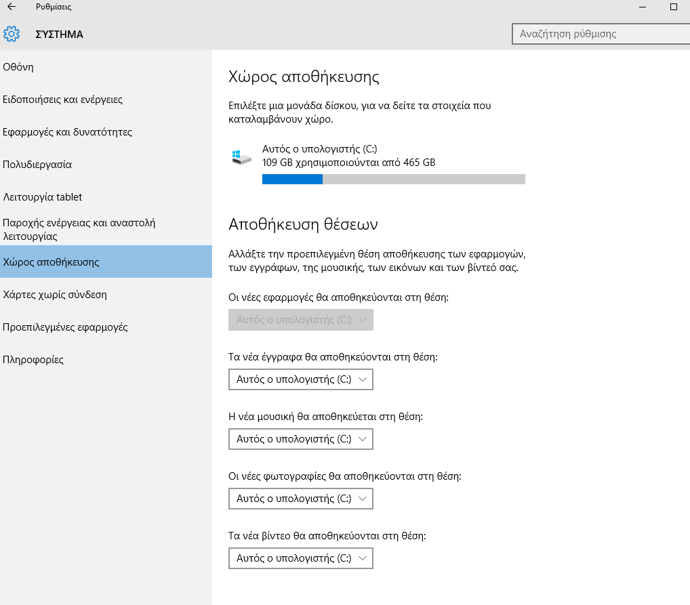The height and width of the screenshot is (605, 690).
Task: Open the new videos save location dropdown
Action: click(301, 558)
